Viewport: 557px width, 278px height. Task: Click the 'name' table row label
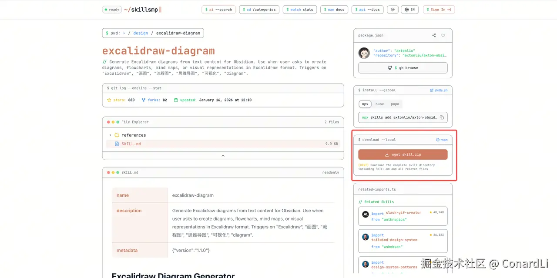(x=123, y=195)
